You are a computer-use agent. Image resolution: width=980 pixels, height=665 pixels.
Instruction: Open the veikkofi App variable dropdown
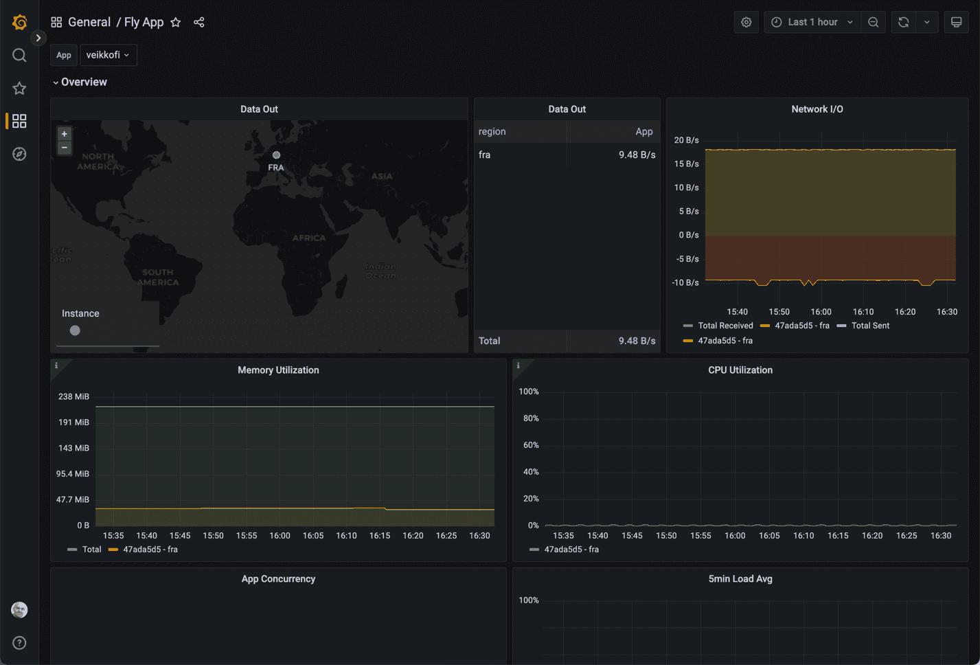coord(109,55)
